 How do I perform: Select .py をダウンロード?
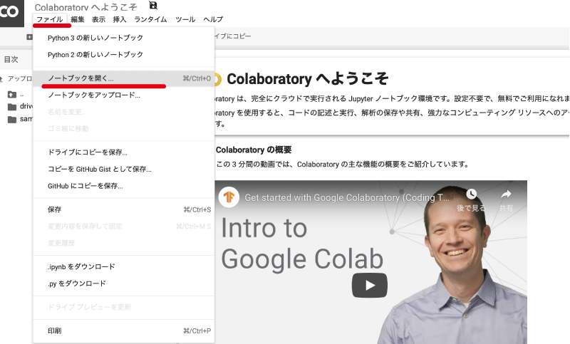coord(123,283)
